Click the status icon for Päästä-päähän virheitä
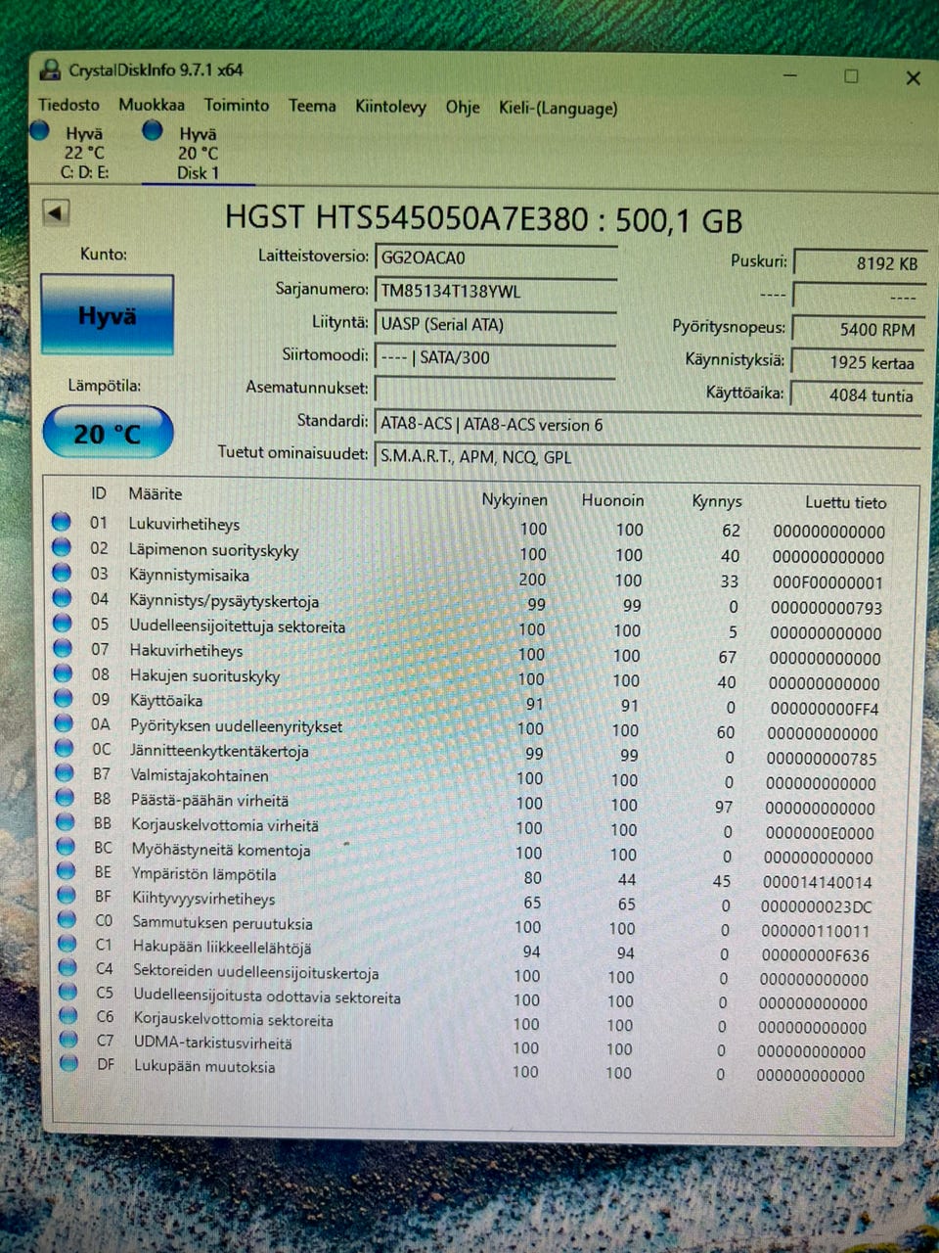939x1253 pixels. [x=65, y=798]
